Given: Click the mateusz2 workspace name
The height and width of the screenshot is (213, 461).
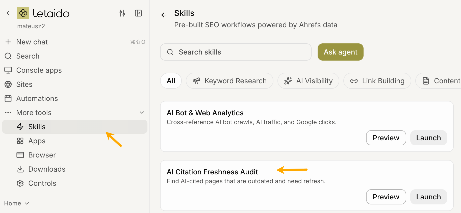Looking at the screenshot, I should coord(31,26).
